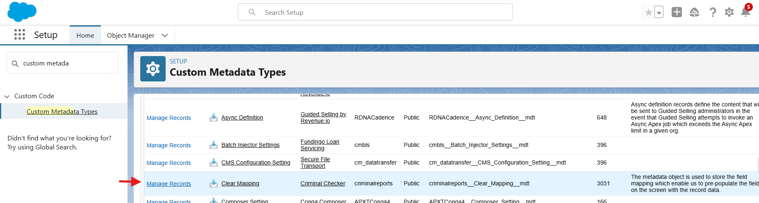This screenshot has width=759, height=203.
Task: Click the download icon beside CMS Configuration Setting
Action: (214, 162)
